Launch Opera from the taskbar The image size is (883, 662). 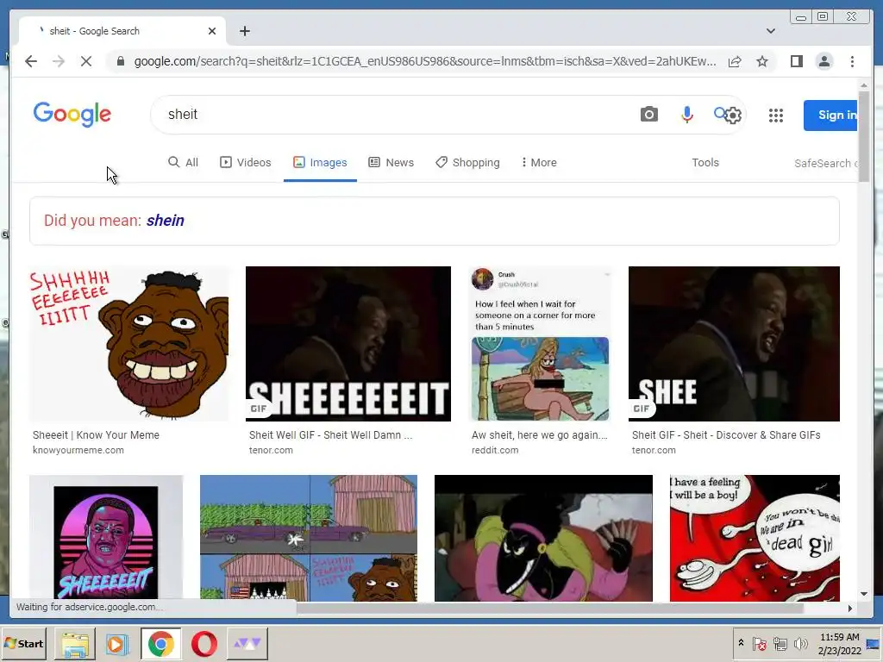[204, 644]
